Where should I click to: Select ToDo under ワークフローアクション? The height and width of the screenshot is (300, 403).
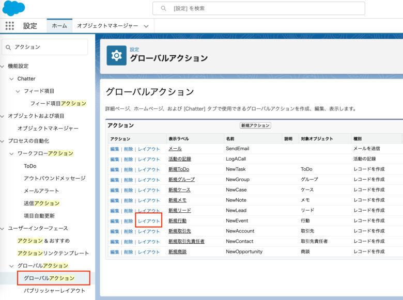click(x=30, y=166)
